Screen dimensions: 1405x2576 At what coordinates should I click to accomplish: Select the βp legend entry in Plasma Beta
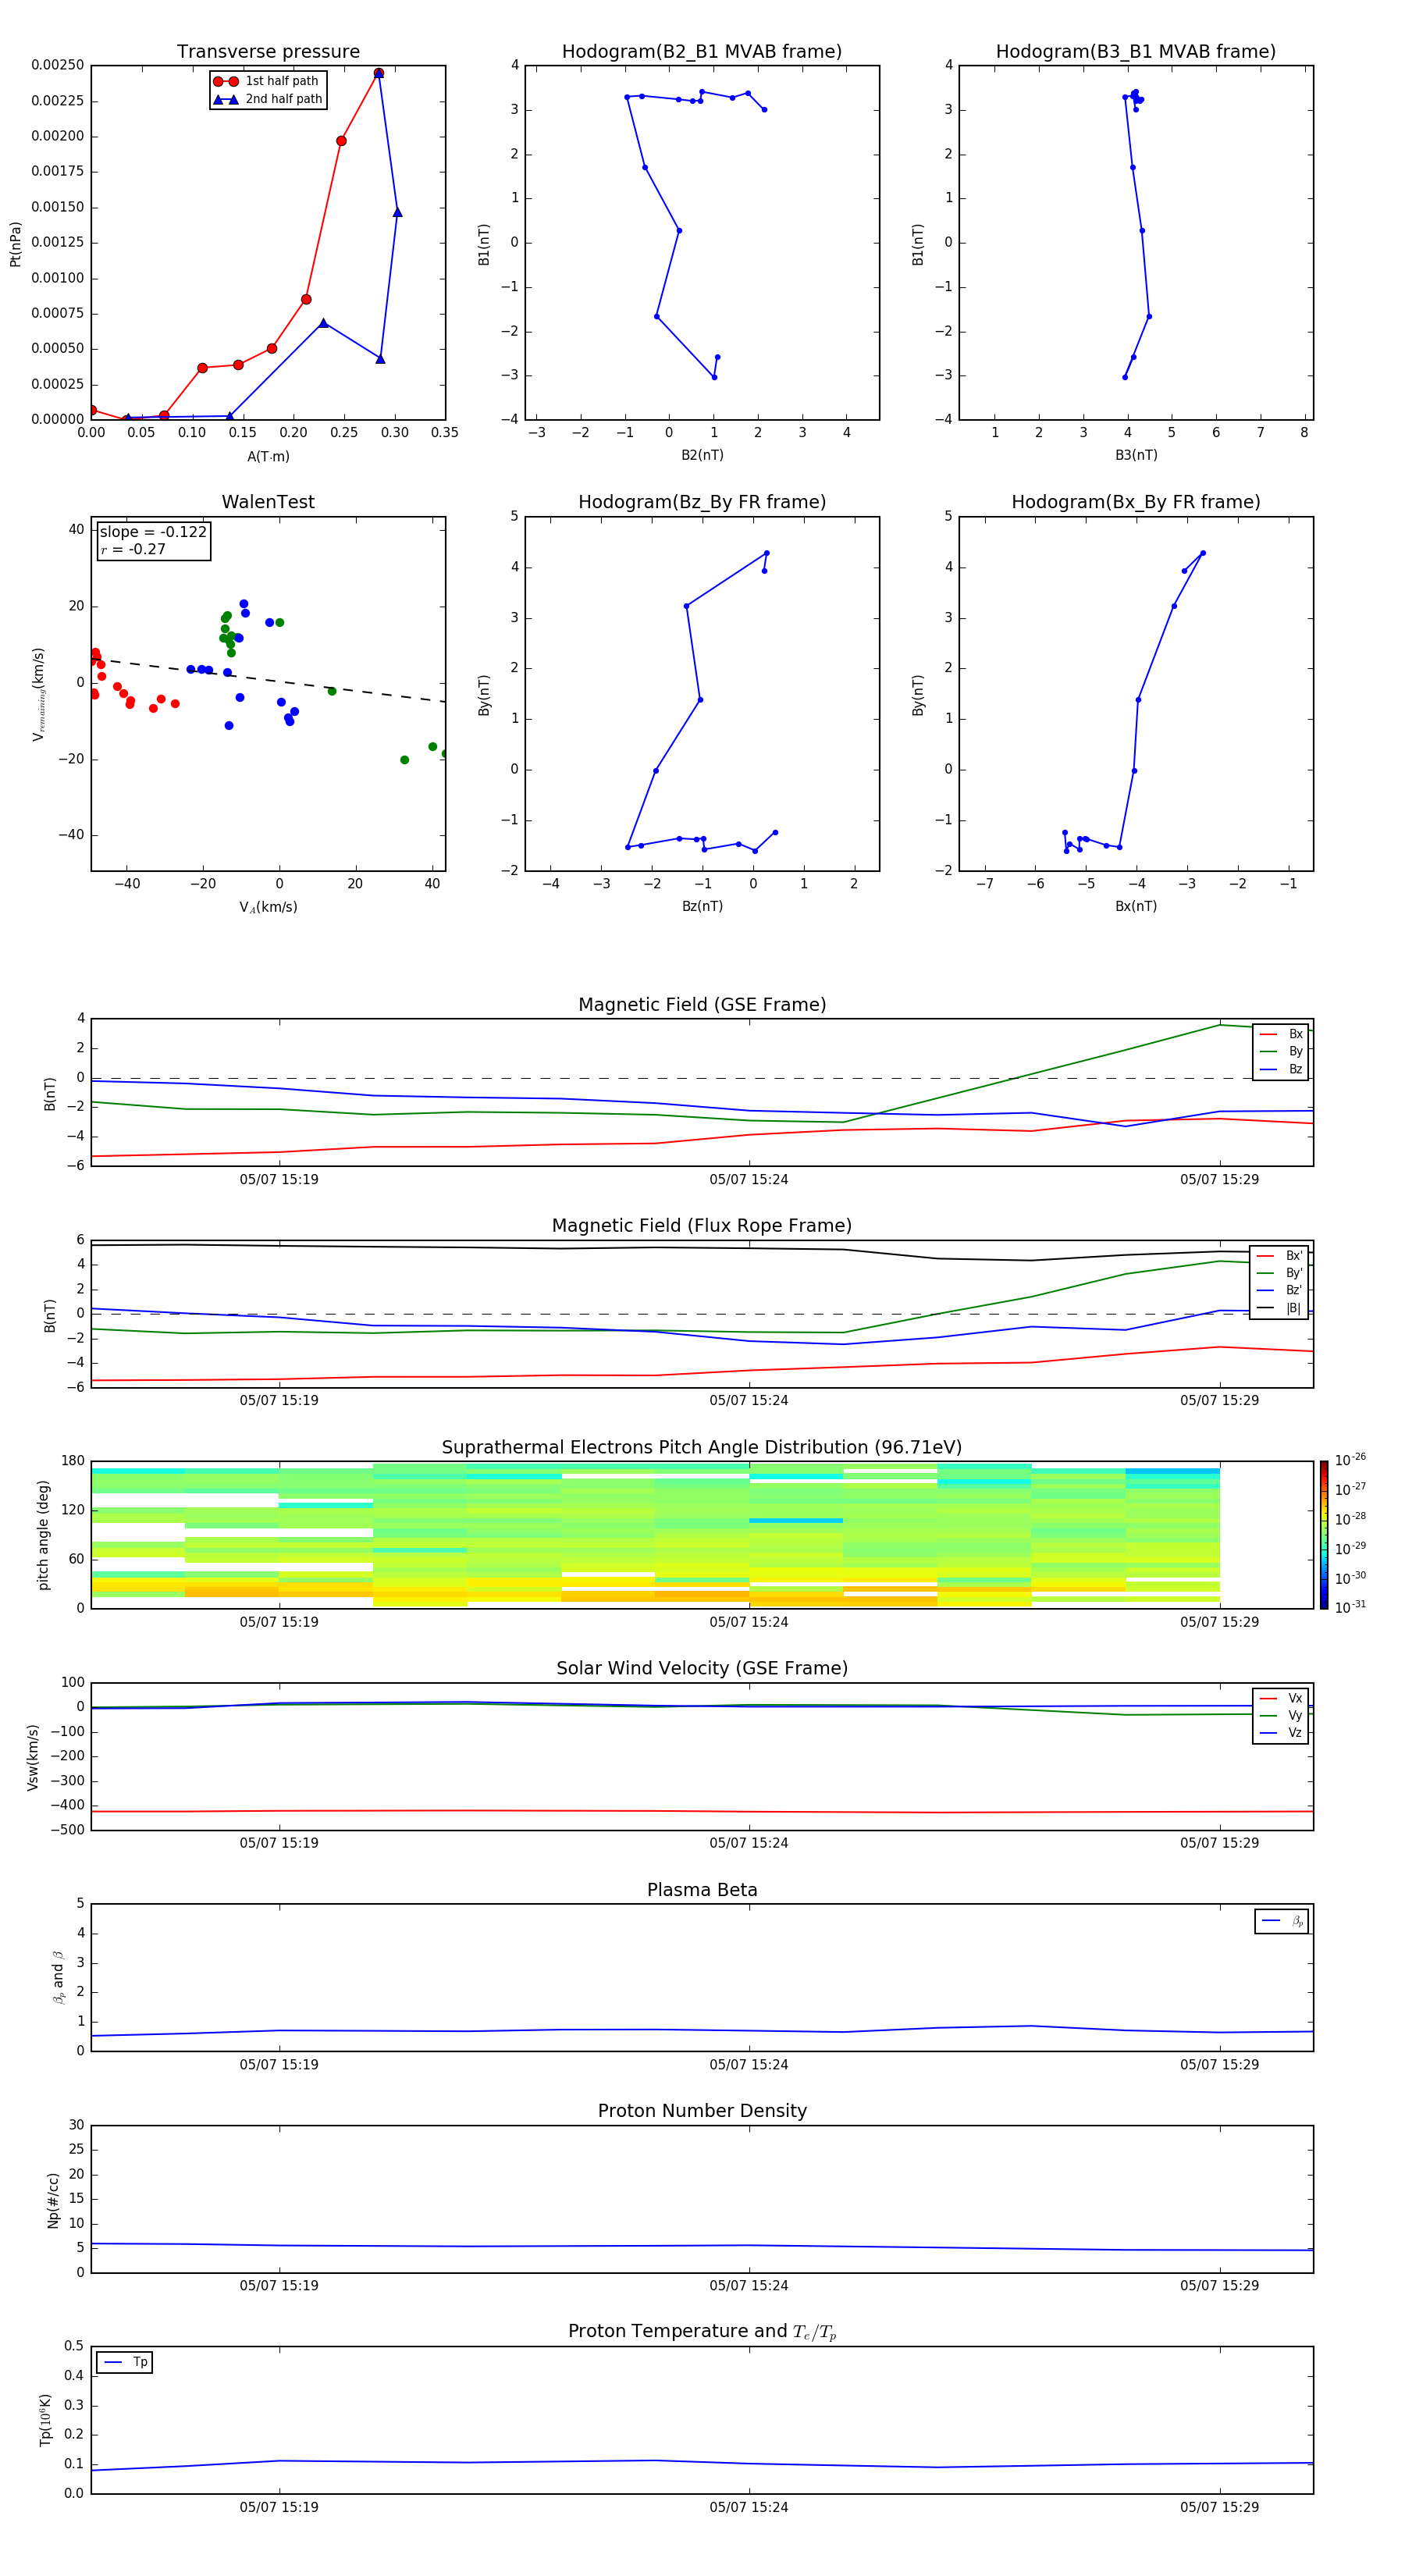pos(1282,1921)
